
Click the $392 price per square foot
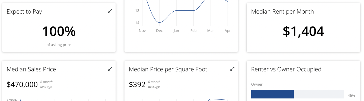click(137, 85)
